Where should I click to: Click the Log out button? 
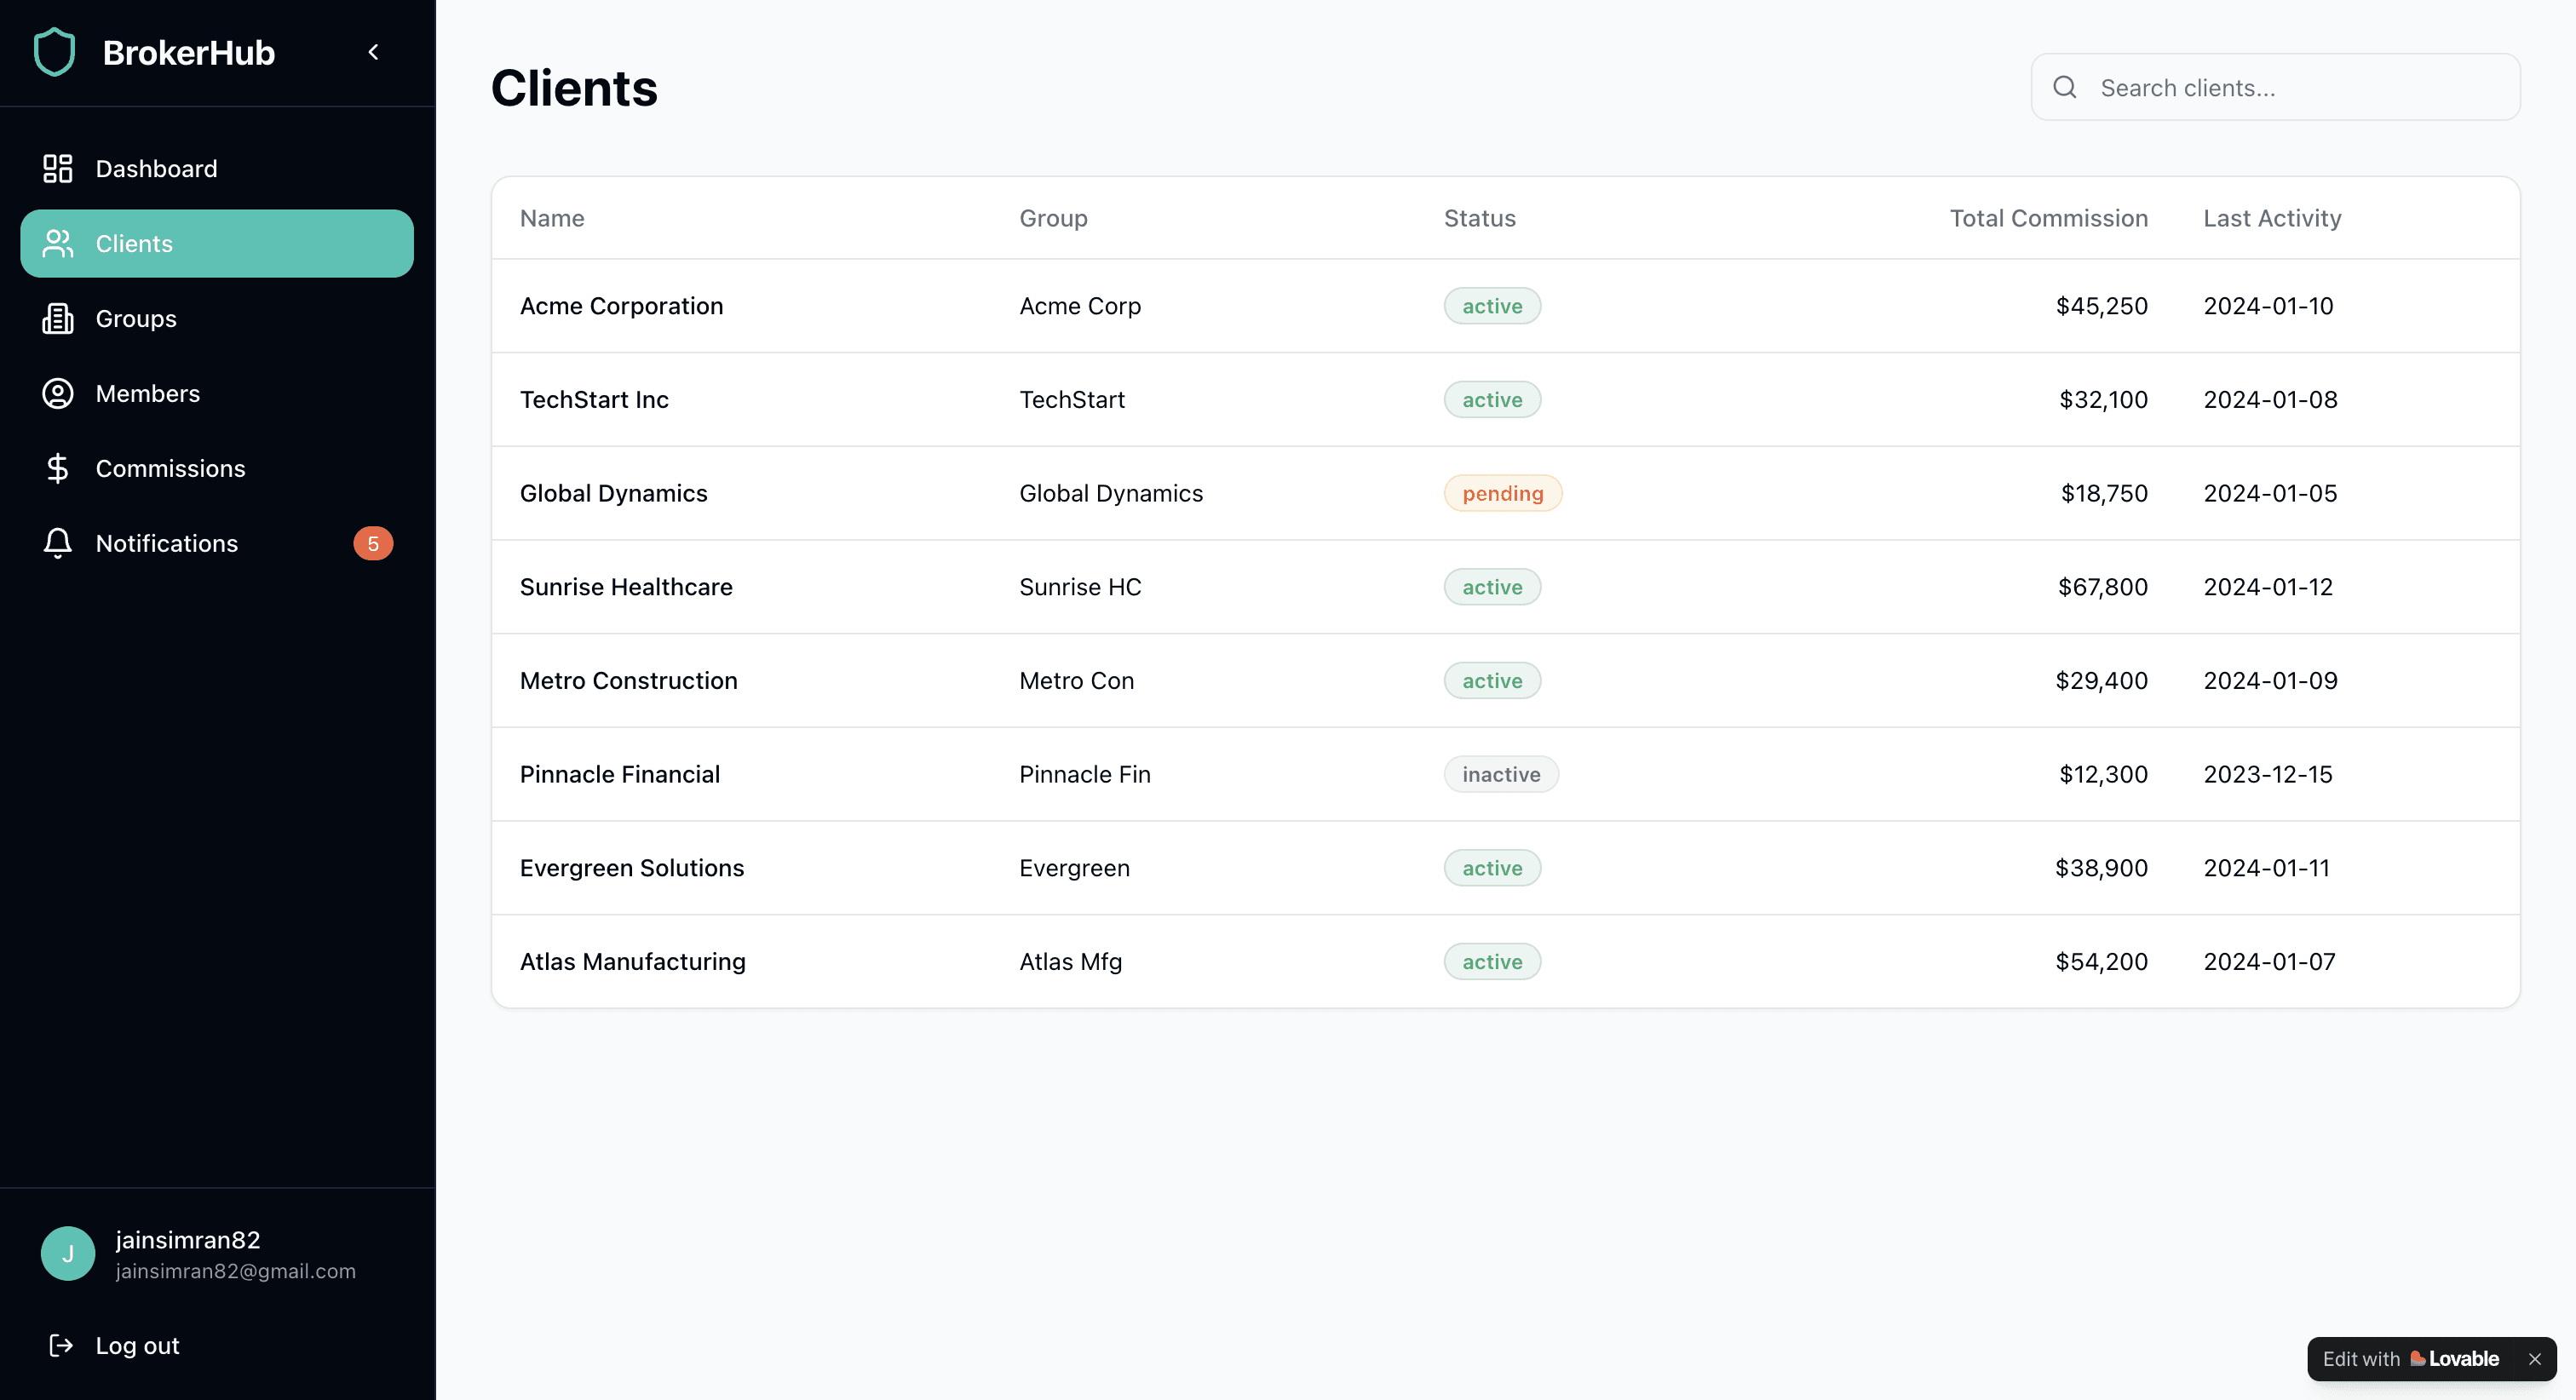(137, 1345)
